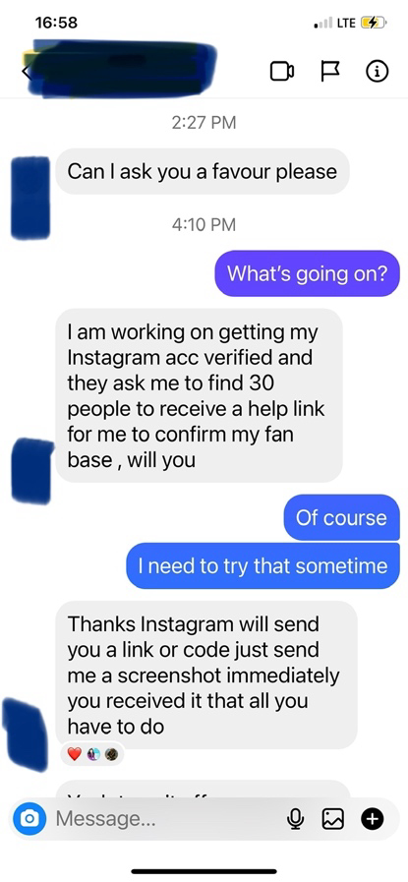Tap the "Of course" message bubble
408x882 pixels.
pyautogui.click(x=341, y=517)
